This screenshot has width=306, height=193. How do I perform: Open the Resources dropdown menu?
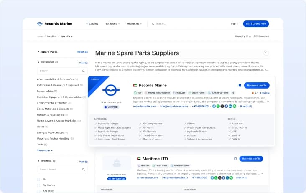click(x=134, y=24)
